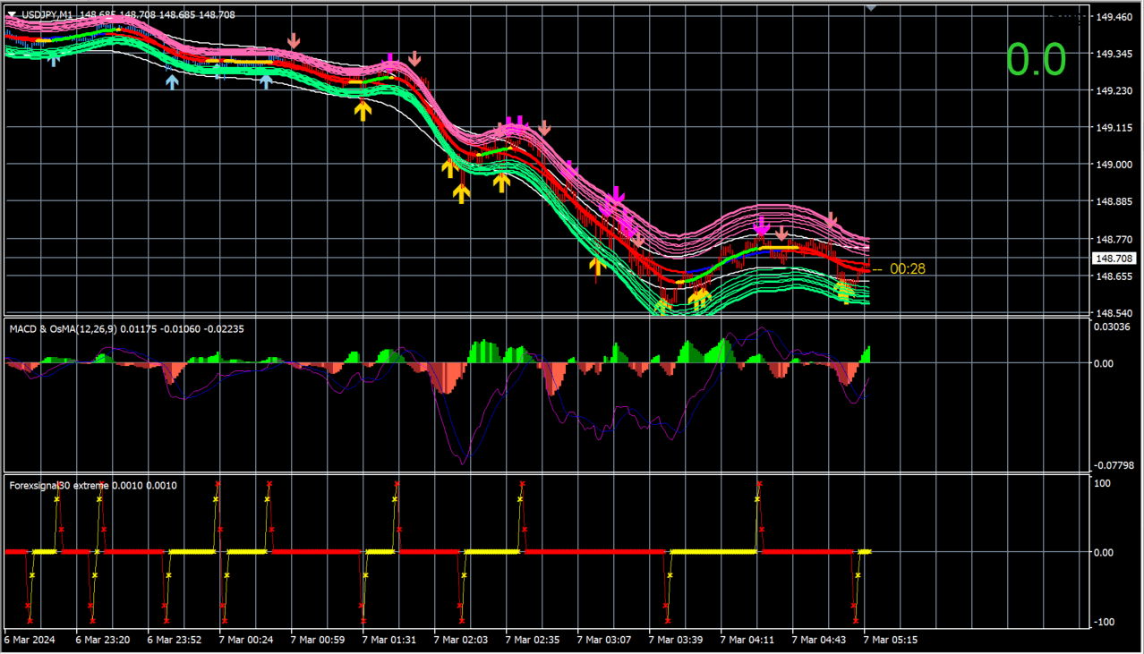Click the 148.655 price scale value
The width and height of the screenshot is (1144, 654).
[1114, 277]
